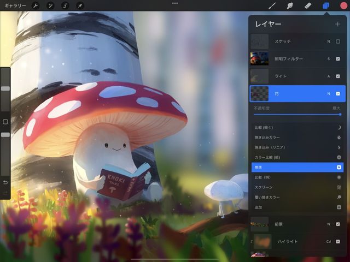This screenshot has width=350, height=262.
Task: Open the active color circle
Action: point(343,5)
